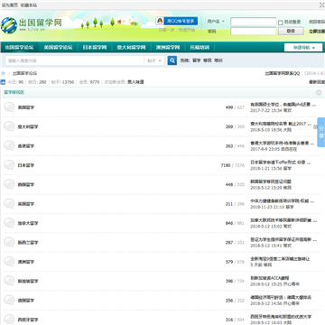Click the bubble icon beside 日本留学
The width and height of the screenshot is (325, 325).
point(9,165)
